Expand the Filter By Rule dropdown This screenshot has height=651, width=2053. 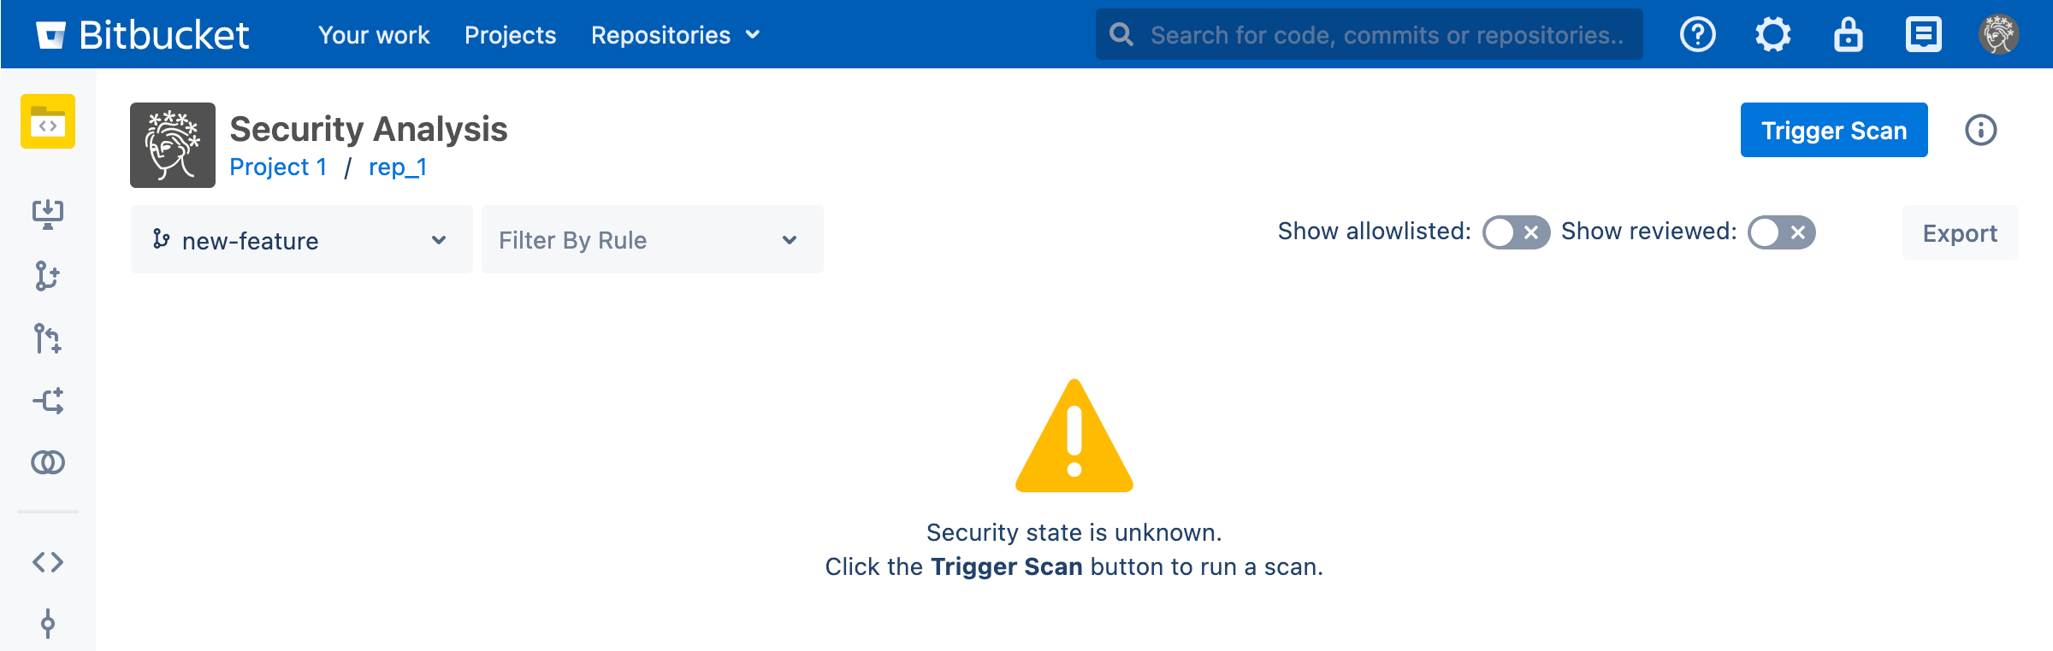pos(652,240)
